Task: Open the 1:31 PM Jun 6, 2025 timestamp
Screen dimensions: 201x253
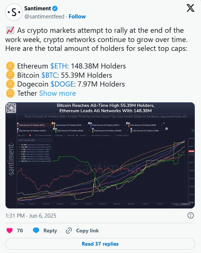Action: (31, 215)
